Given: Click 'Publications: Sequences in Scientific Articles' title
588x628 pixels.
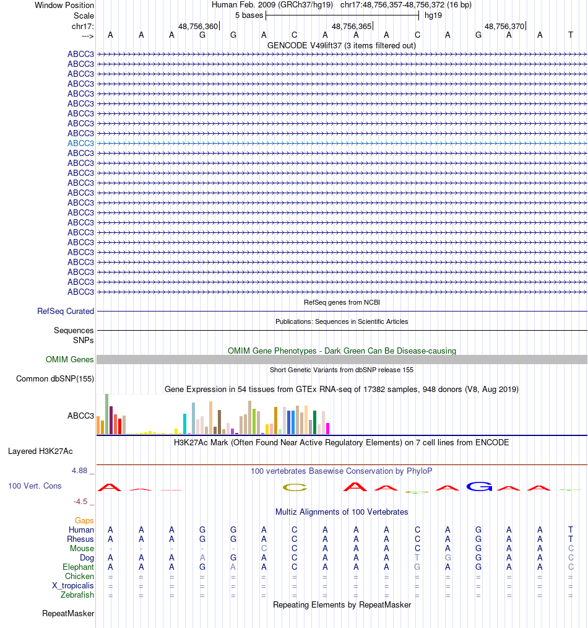Looking at the screenshot, I should 342,321.
